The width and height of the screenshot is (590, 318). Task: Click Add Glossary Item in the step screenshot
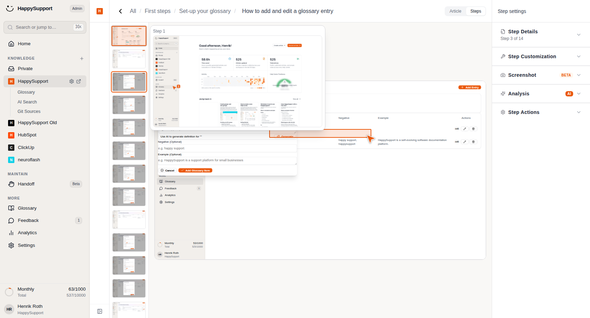(x=195, y=170)
